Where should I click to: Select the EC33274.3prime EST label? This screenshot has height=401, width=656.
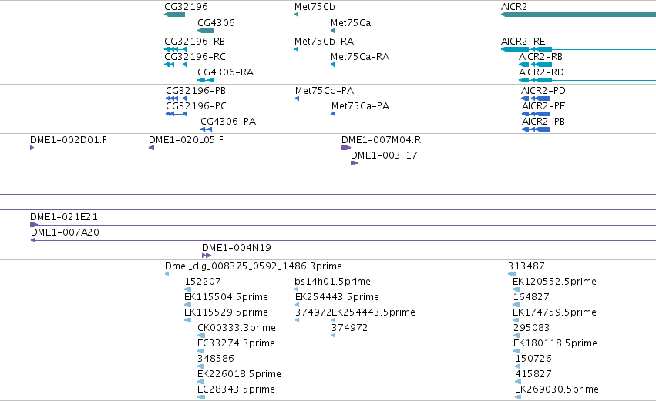click(x=236, y=343)
